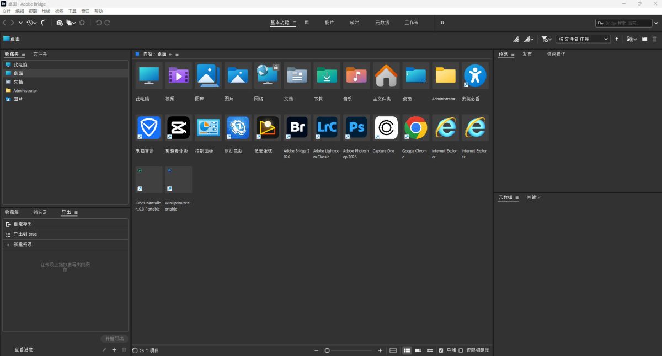This screenshot has width=662, height=356.
Task: Switch to the 元数据 workspace tab
Action: coord(382,23)
